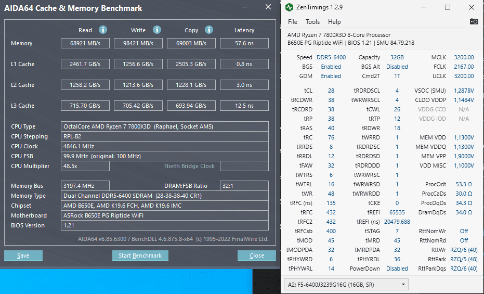
Task: Click the Motherboard ASRock B650E field
Action: (x=164, y=215)
